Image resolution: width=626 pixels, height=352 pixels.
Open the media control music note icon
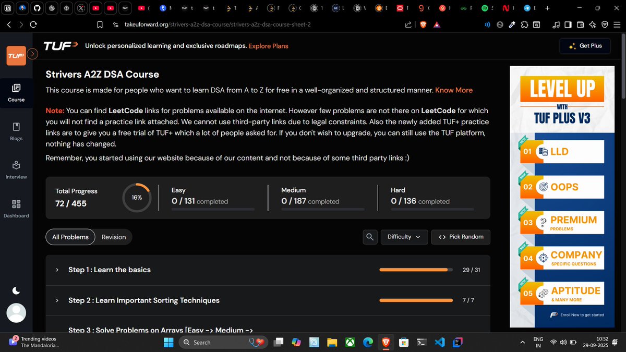pyautogui.click(x=556, y=25)
